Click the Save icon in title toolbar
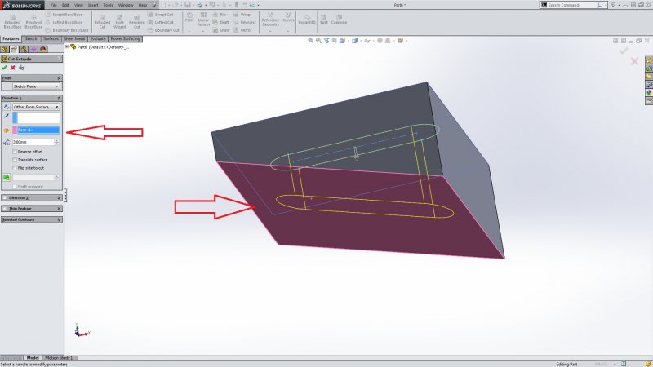This screenshot has width=653, height=367. click(x=188, y=5)
